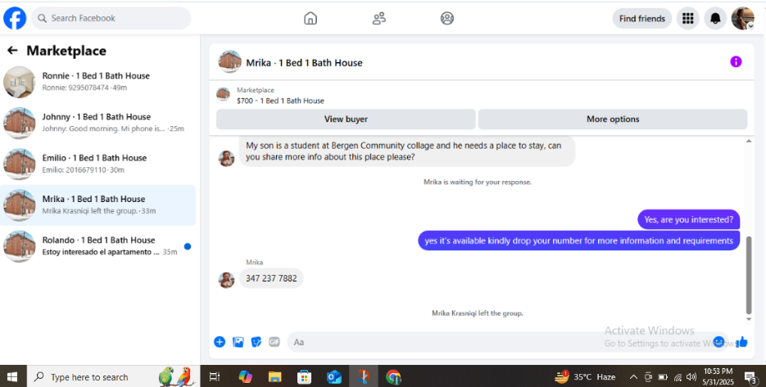Image resolution: width=766 pixels, height=387 pixels.
Task: Open the GIF picker
Action: click(x=274, y=342)
